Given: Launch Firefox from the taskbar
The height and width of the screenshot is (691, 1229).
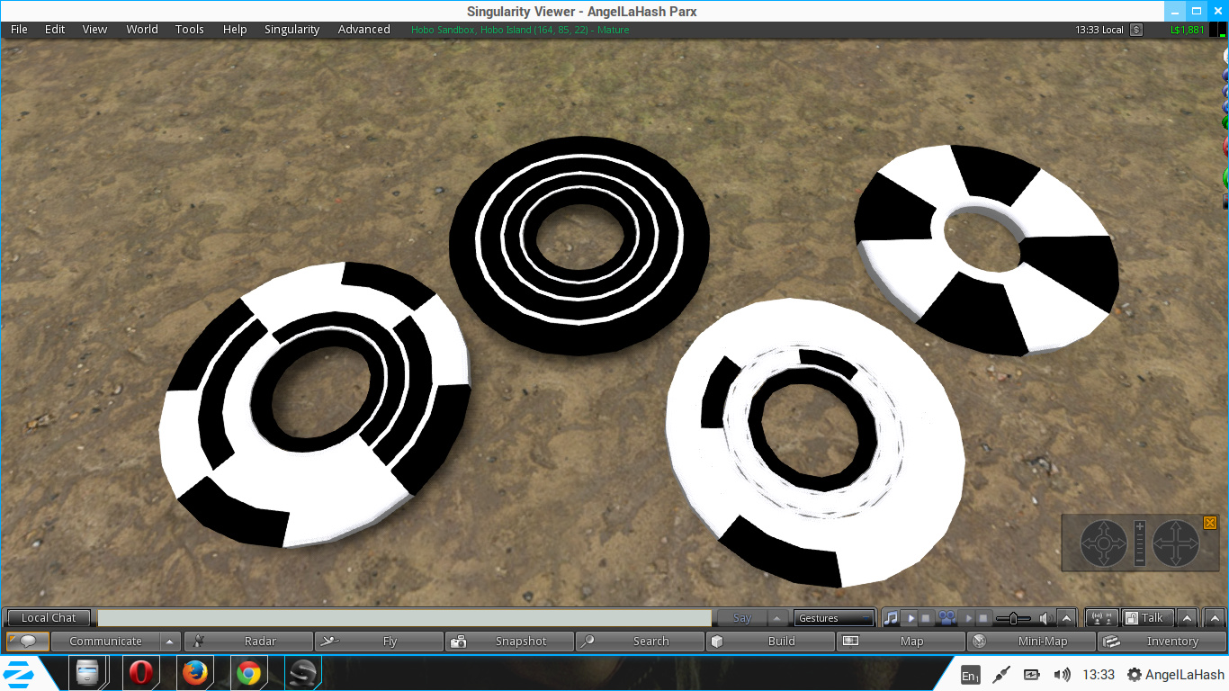Looking at the screenshot, I should (194, 673).
